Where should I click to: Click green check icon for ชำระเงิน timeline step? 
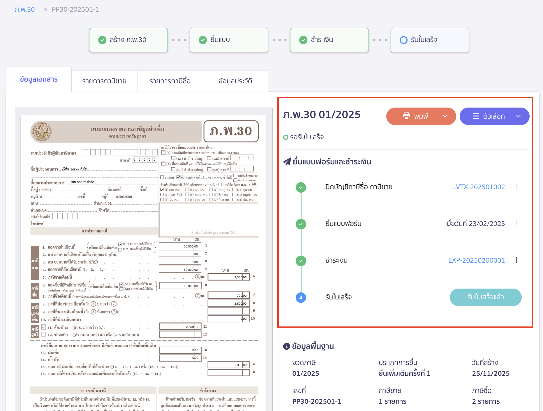tap(301, 261)
